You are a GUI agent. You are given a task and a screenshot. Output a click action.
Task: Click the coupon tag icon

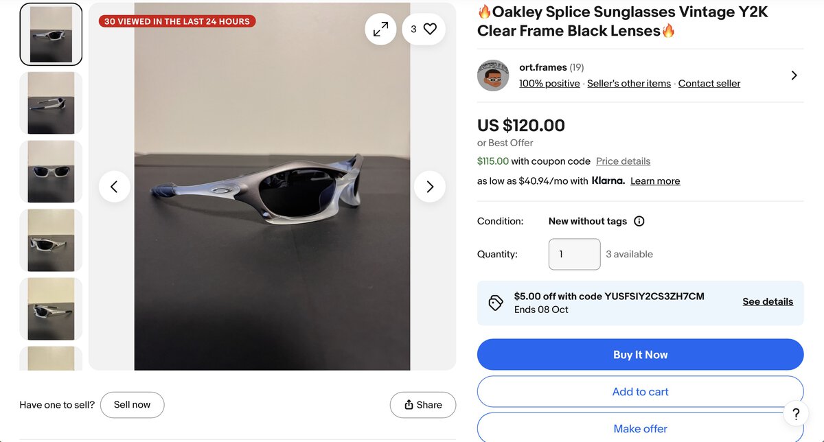(496, 303)
